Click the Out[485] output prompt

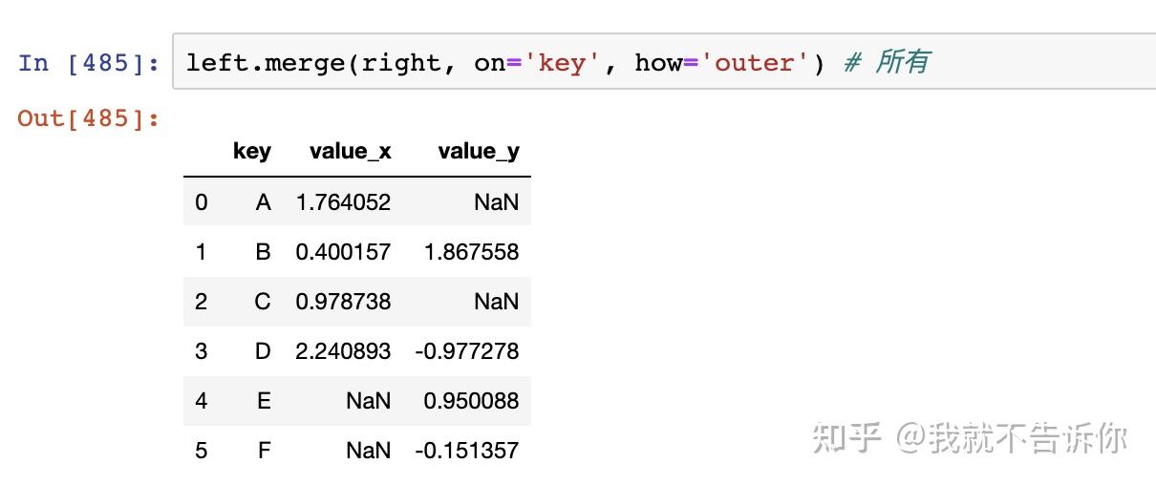(x=89, y=119)
